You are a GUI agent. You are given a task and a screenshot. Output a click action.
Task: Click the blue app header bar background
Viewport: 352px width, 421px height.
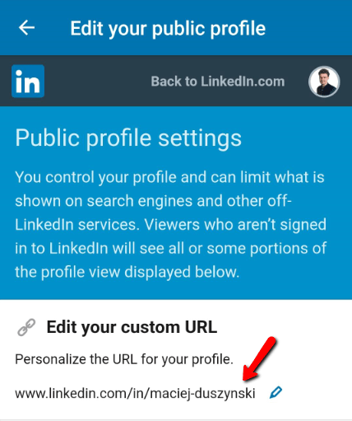pyautogui.click(x=307, y=27)
